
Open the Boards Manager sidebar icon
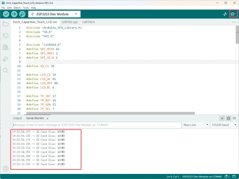coord(6,35)
